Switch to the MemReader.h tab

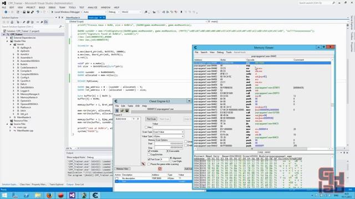click(x=73, y=17)
